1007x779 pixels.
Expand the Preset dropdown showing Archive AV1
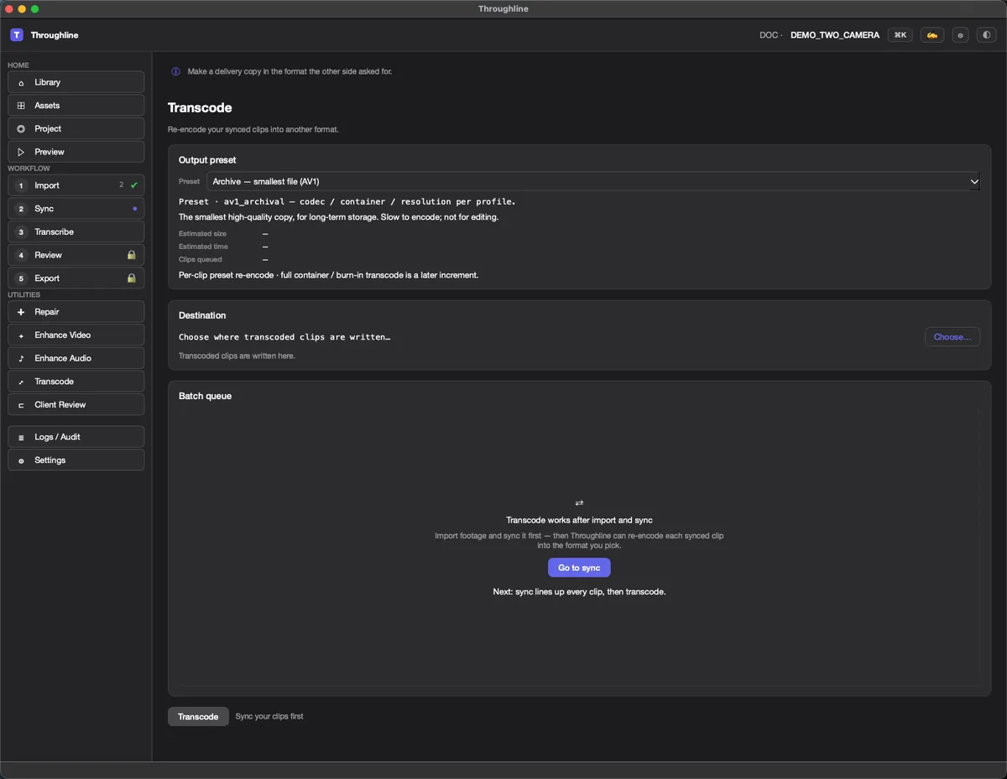coord(593,181)
